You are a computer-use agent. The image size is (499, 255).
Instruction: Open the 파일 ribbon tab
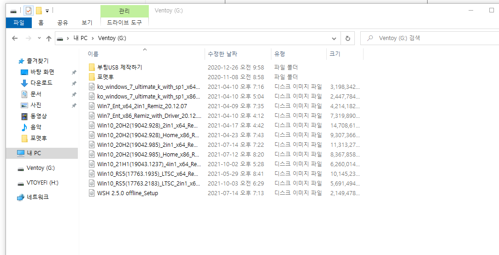pyautogui.click(x=19, y=23)
